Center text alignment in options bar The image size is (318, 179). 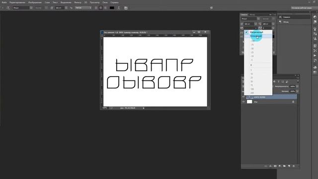(x=101, y=8)
